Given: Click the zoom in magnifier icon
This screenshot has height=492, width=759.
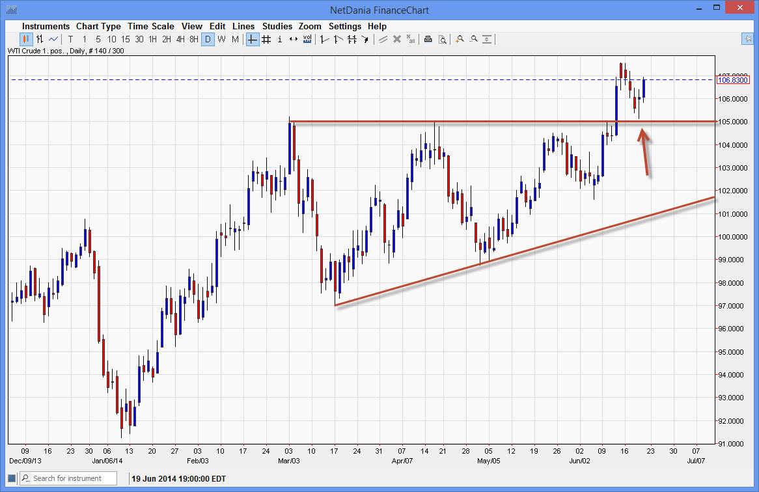Looking at the screenshot, I should tap(460, 39).
